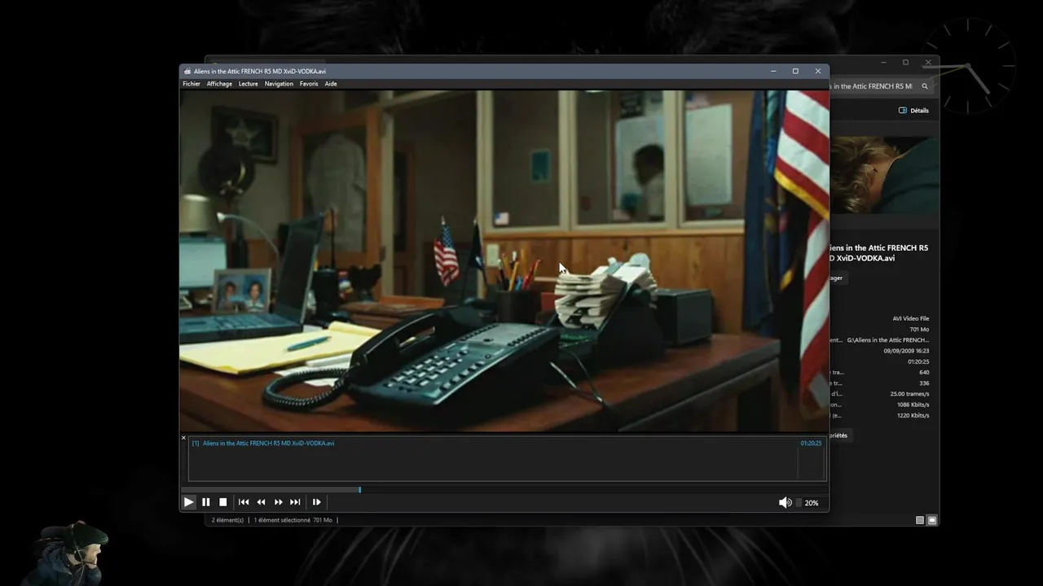Click the 1086 Kbits/s value
The width and height of the screenshot is (1043, 586).
pos(913,405)
